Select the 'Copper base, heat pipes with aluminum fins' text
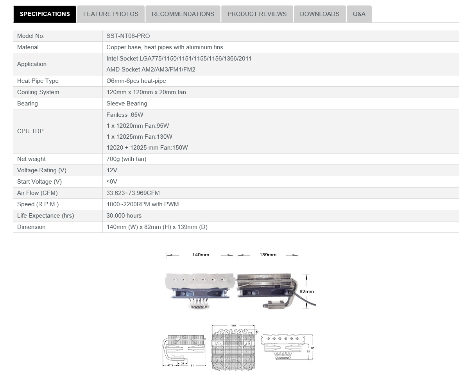471x377 pixels. (165, 47)
